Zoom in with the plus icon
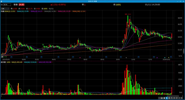The image size is (185, 100). [182, 98]
